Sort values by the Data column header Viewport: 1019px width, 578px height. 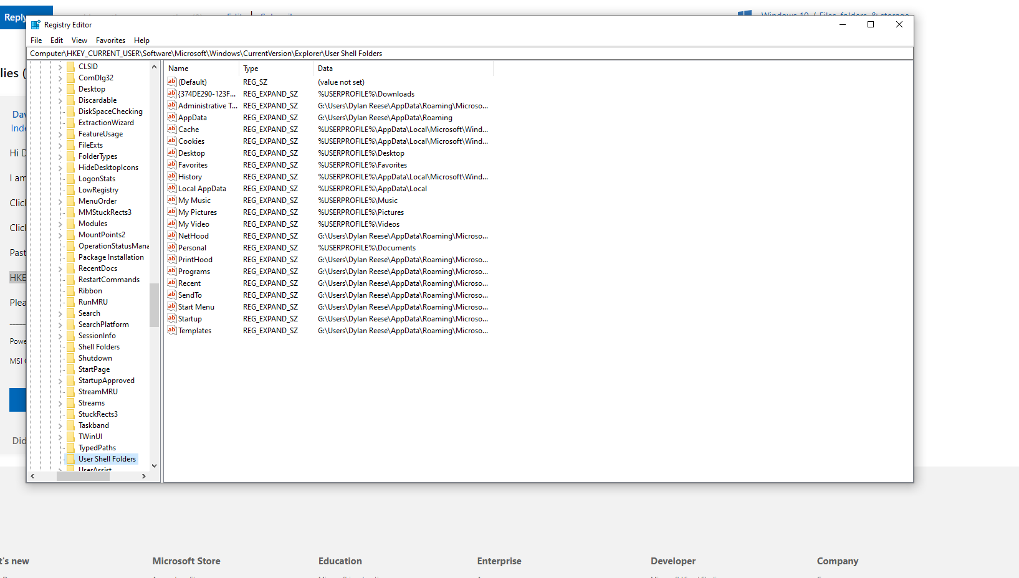click(x=403, y=69)
